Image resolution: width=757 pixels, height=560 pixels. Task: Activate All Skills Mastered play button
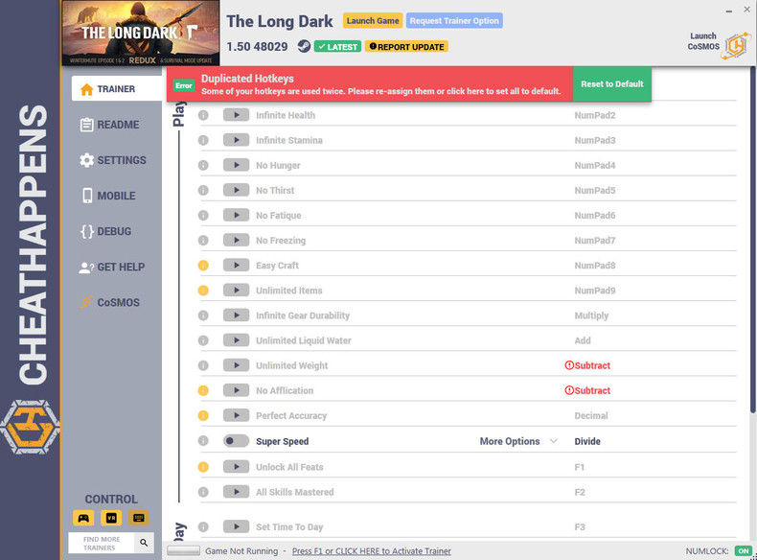click(x=236, y=492)
